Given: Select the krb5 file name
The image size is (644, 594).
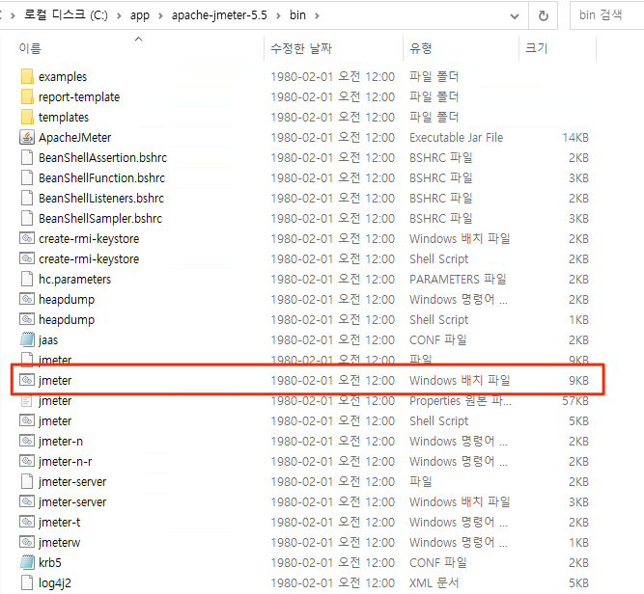Looking at the screenshot, I should (50, 562).
